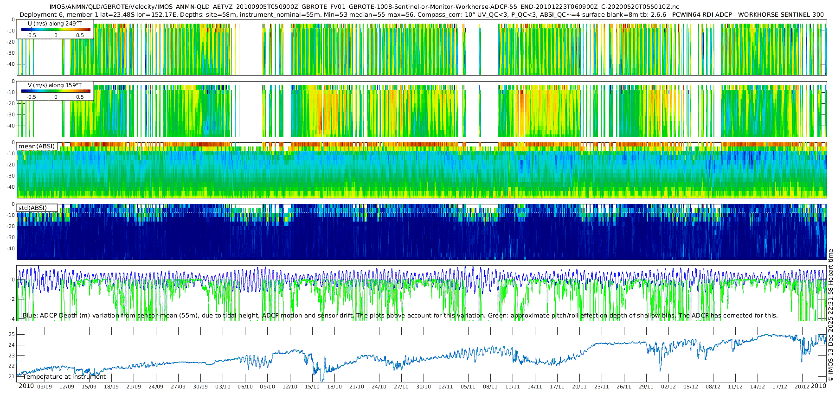Click the U velocity colorbar

(56, 30)
